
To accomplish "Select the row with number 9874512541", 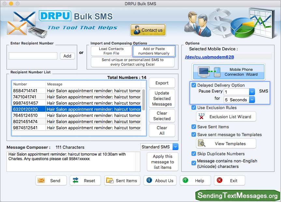I will (x=77, y=128).
